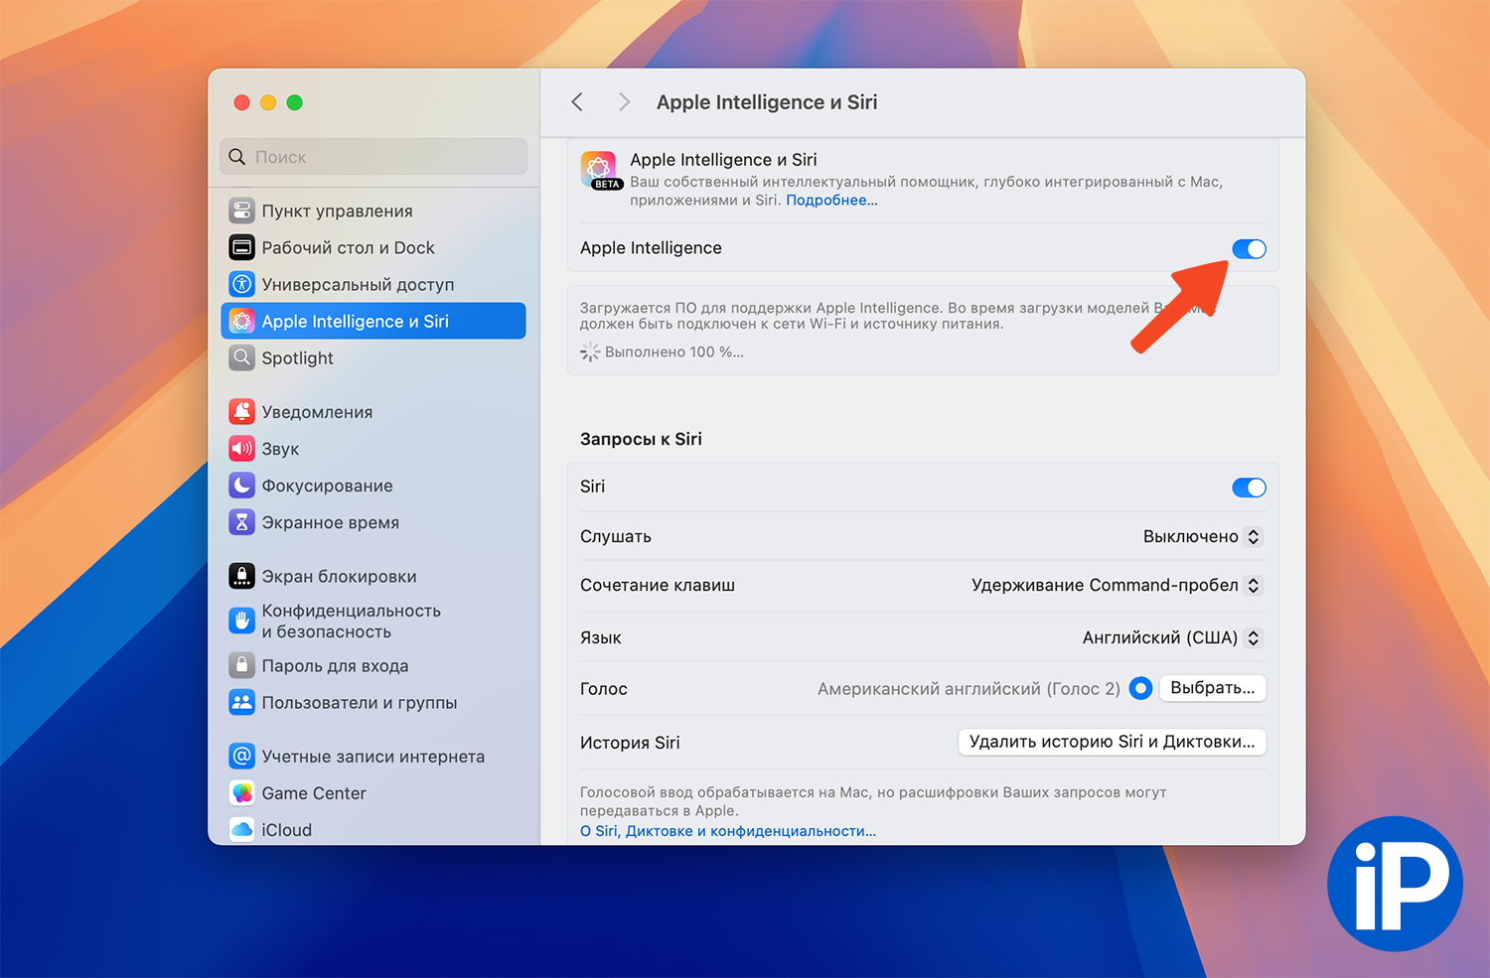Click the Голос row label
The height and width of the screenshot is (978, 1490).
click(604, 688)
